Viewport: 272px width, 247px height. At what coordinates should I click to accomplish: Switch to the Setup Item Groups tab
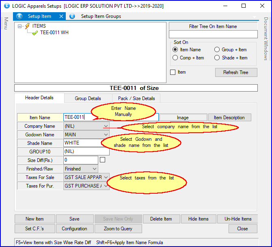point(101,16)
